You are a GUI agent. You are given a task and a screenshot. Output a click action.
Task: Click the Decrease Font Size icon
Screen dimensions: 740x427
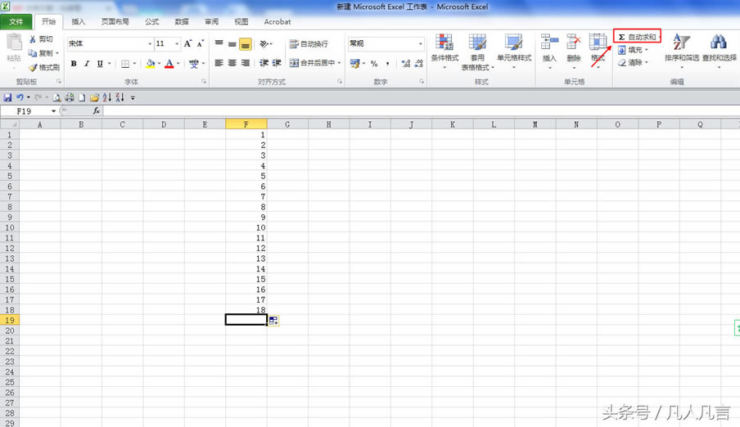200,43
